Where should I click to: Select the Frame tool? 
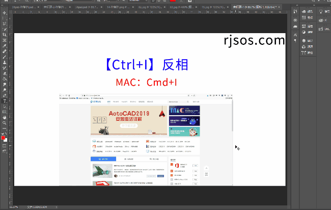[5, 40]
